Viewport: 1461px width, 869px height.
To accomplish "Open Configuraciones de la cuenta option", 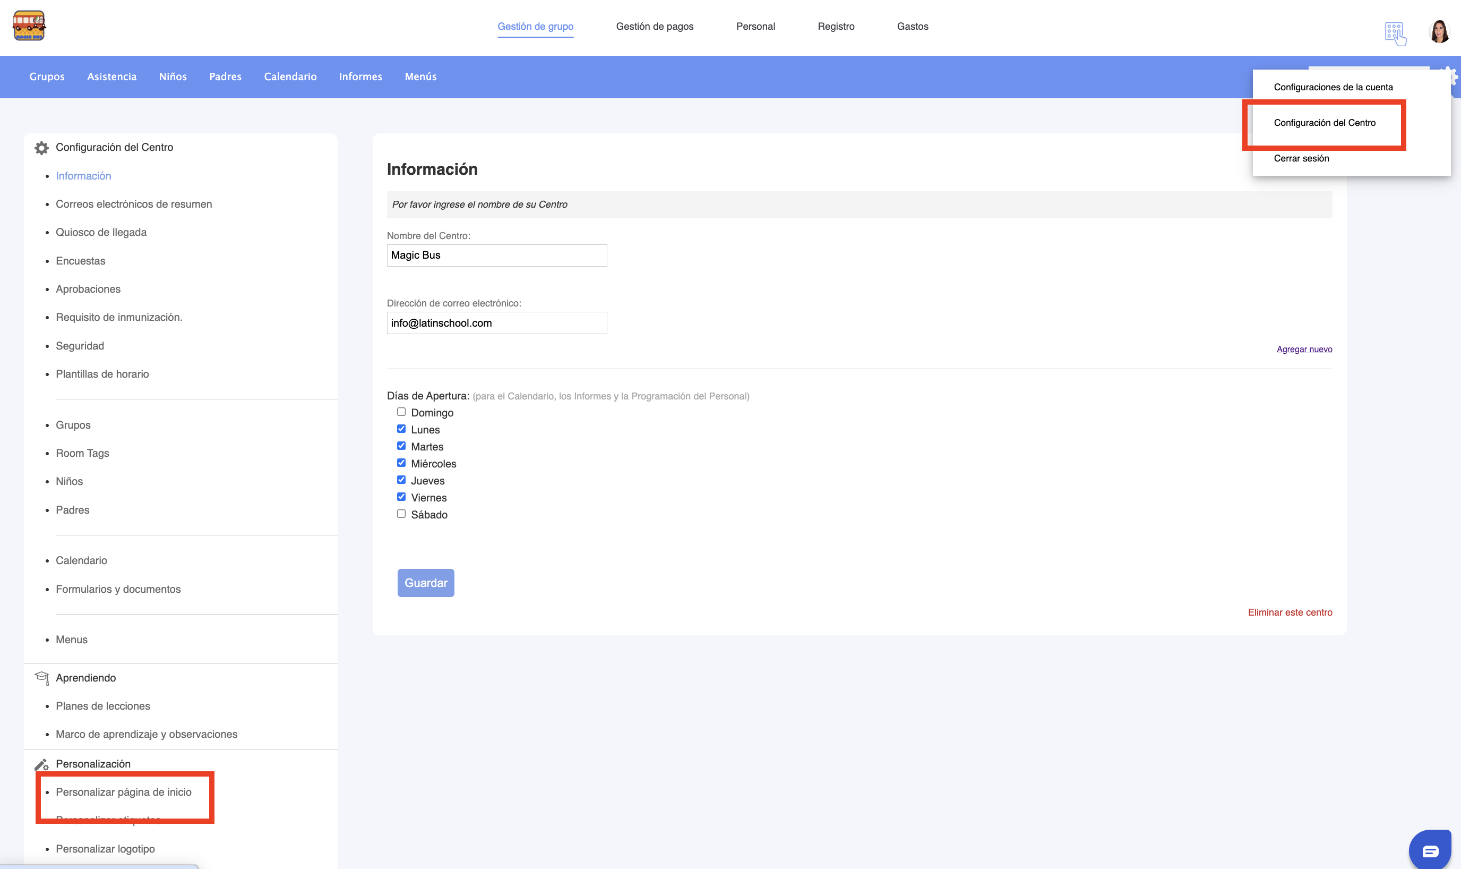I will coord(1333,87).
